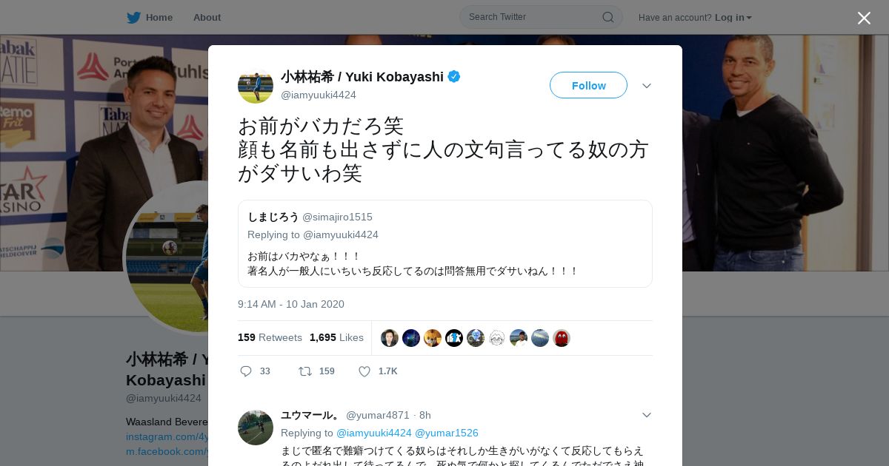This screenshot has width=889, height=466.
Task: Expand options chevron on ユウマール reply
Action: point(647,415)
